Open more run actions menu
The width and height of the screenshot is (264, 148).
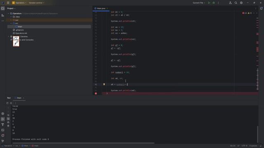tap(218, 3)
